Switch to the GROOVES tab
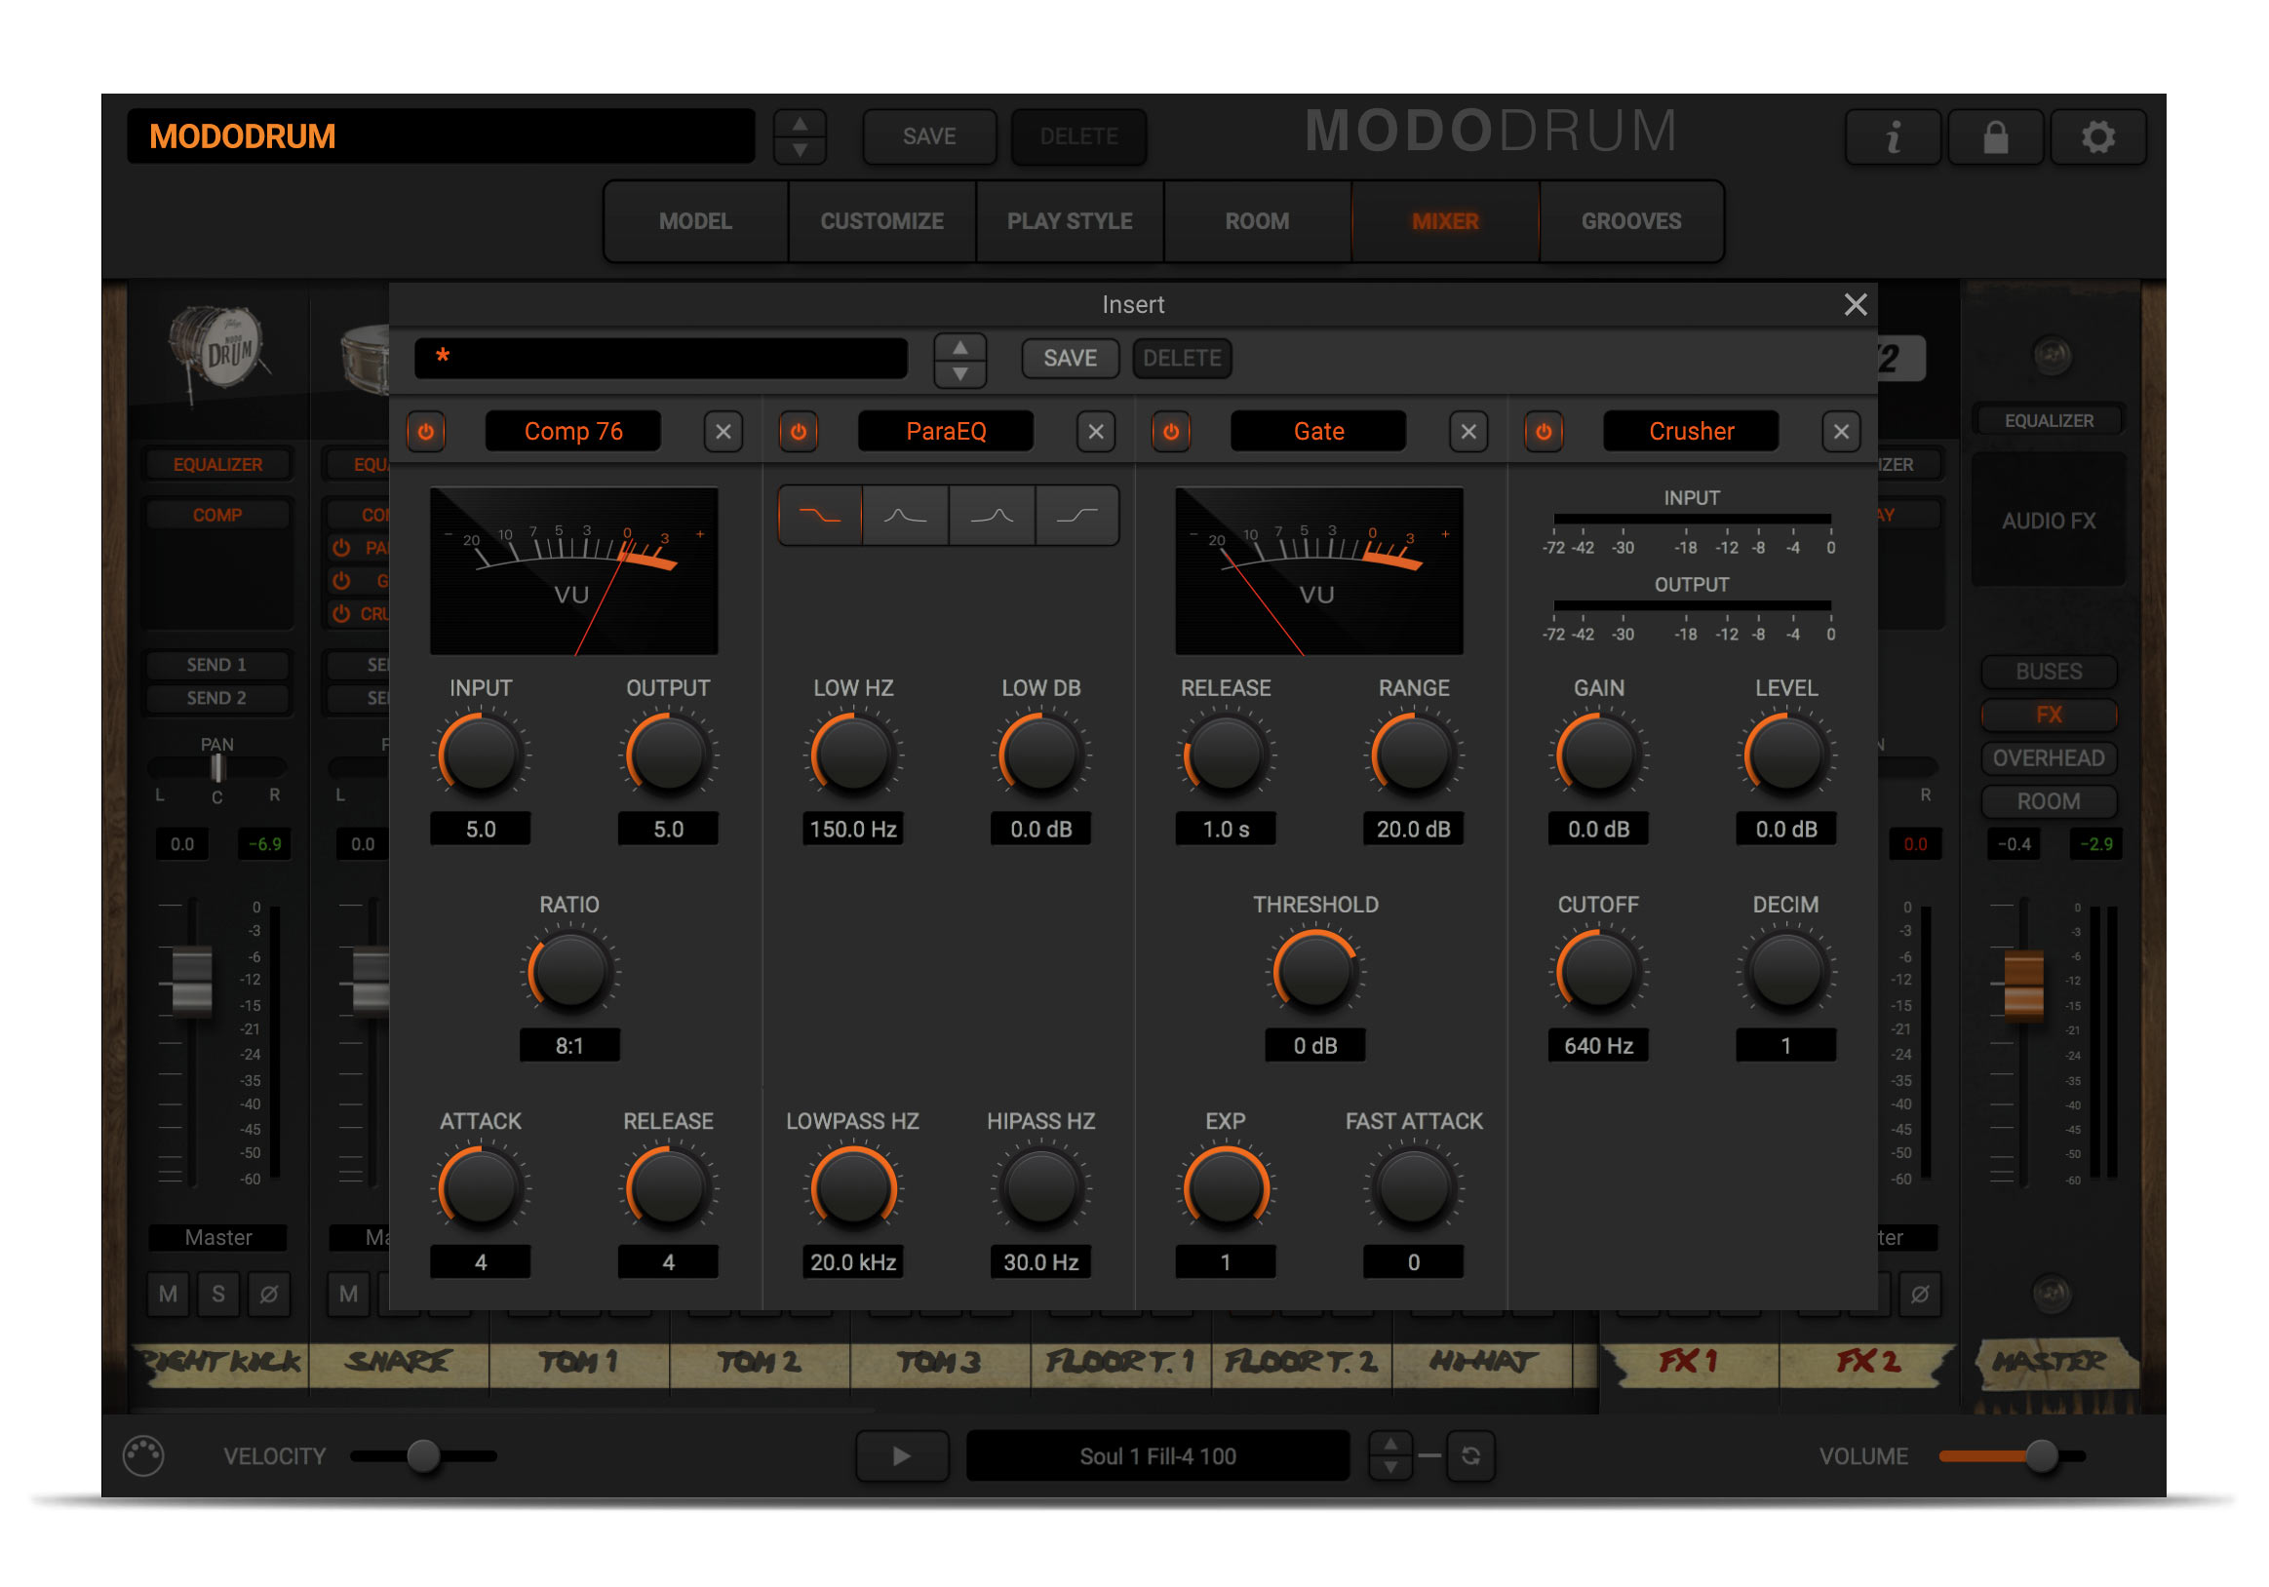This screenshot has width=2269, height=1587. (x=1630, y=220)
